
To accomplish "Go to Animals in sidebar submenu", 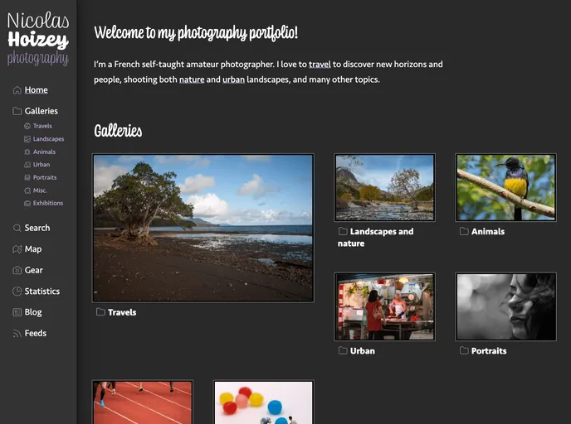I will [44, 152].
